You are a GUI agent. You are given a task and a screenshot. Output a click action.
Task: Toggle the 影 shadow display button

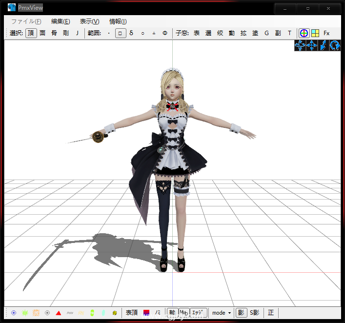(x=241, y=313)
